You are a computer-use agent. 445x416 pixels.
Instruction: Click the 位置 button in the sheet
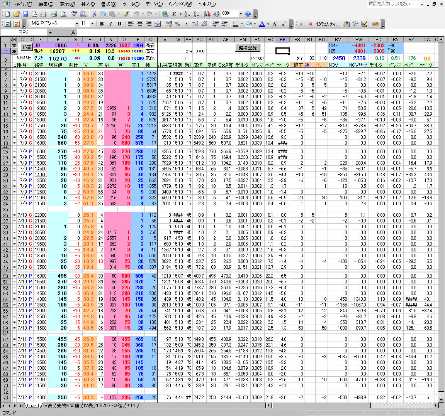[27, 47]
